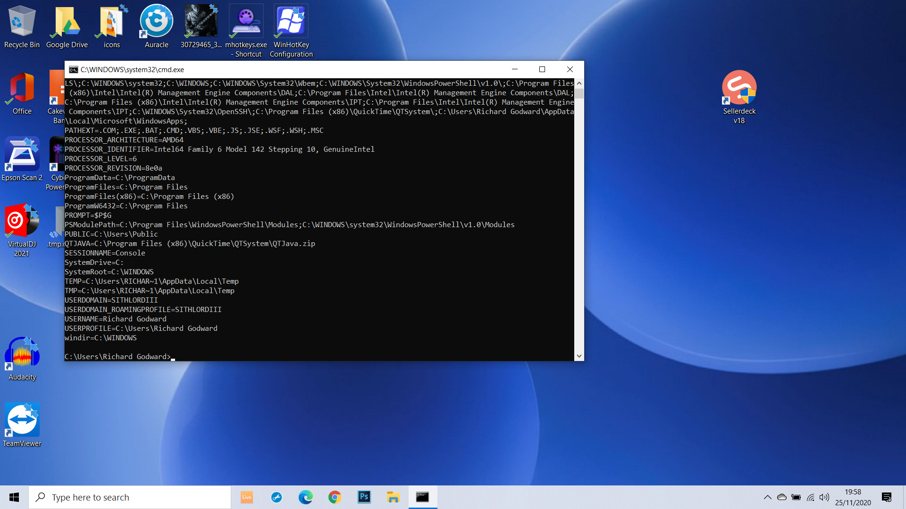Image resolution: width=906 pixels, height=509 pixels.
Task: Minimize the cmd.exe window
Action: tap(515, 69)
